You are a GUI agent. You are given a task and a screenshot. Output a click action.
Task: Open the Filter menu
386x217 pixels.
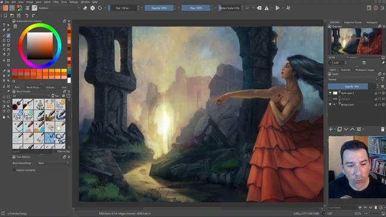56,2
